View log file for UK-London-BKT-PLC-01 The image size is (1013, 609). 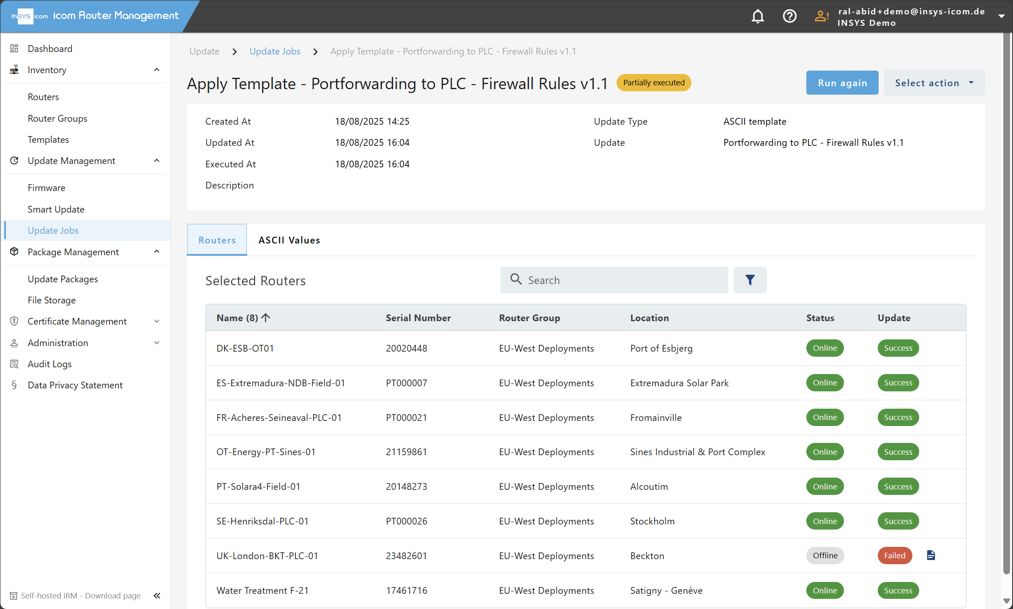tap(931, 555)
